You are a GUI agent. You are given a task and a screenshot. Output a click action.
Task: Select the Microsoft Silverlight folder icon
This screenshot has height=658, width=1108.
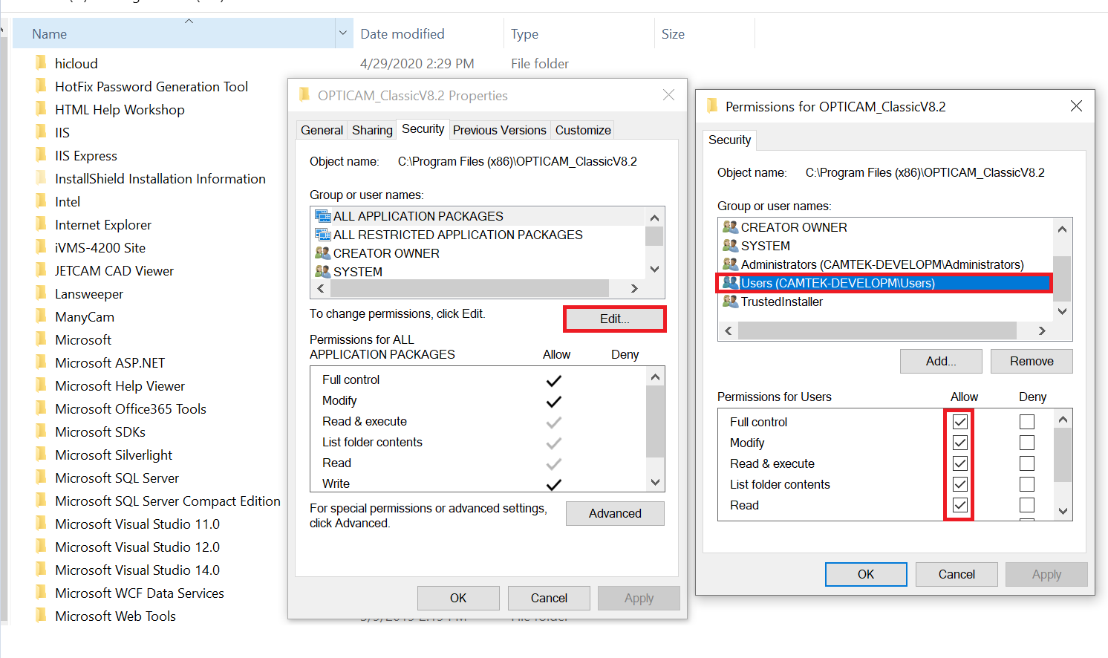(x=41, y=455)
